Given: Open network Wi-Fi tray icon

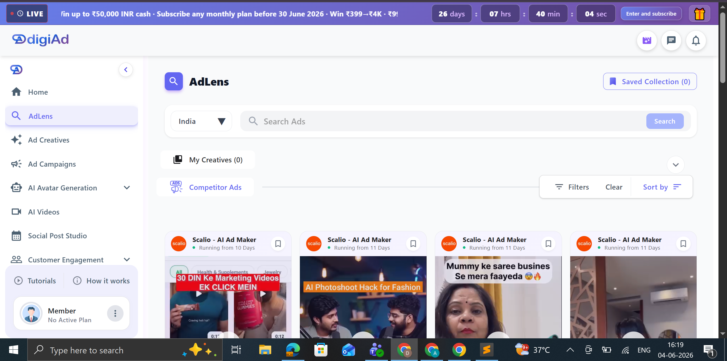Looking at the screenshot, I should [625, 350].
